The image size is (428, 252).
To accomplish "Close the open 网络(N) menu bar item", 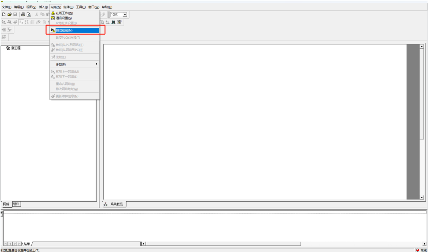I will pos(56,7).
